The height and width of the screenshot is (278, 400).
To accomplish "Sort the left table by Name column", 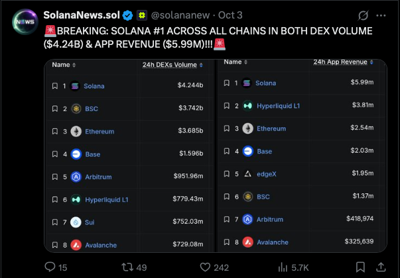I will pyautogui.click(x=64, y=65).
